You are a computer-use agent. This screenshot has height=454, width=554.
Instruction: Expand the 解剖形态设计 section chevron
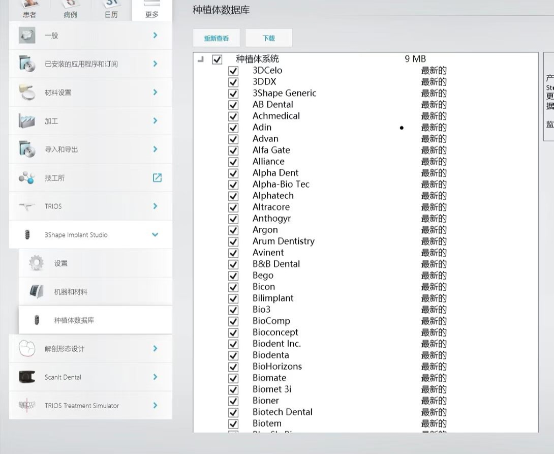155,348
